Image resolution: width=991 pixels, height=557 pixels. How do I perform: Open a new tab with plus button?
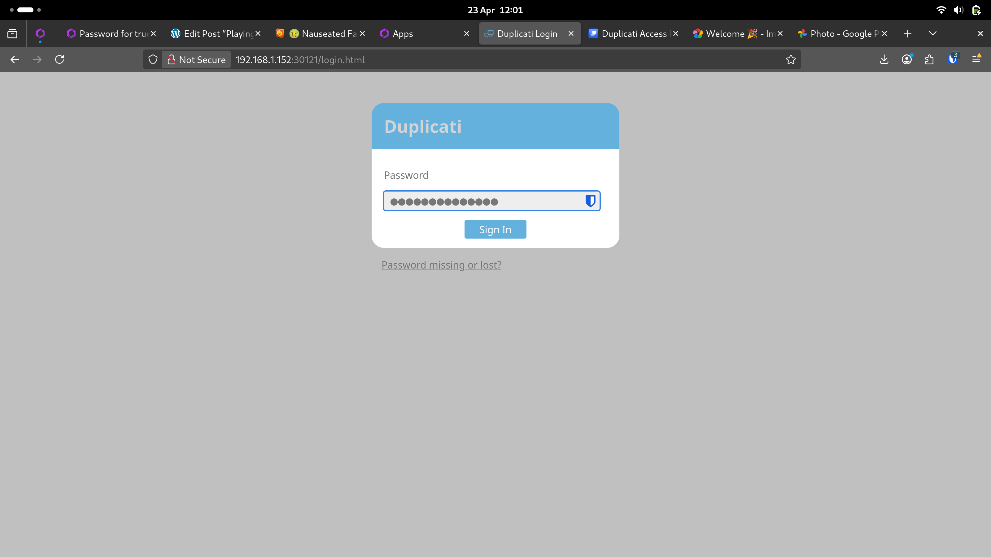point(907,34)
